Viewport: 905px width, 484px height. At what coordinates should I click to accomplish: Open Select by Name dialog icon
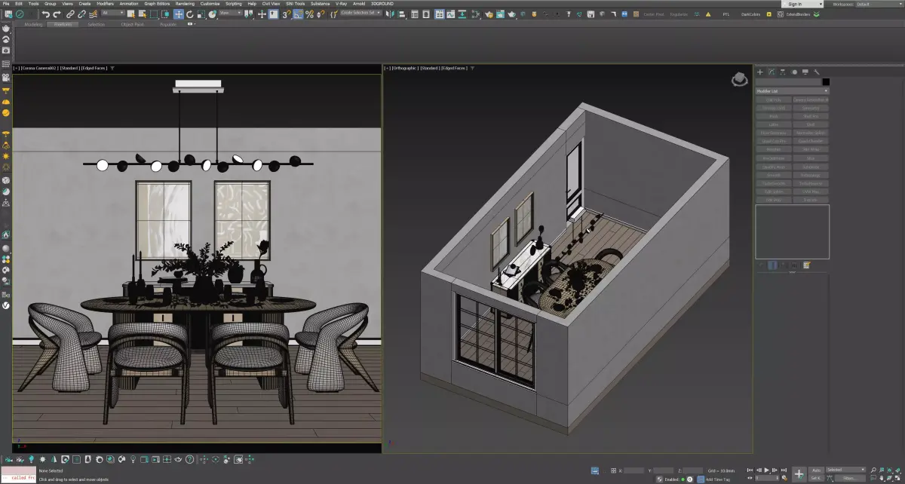(142, 14)
